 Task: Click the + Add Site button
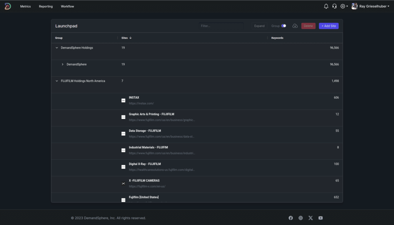[x=329, y=26]
